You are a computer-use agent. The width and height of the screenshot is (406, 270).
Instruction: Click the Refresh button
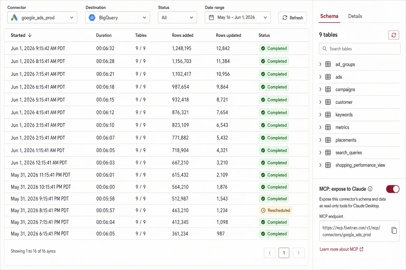(293, 18)
